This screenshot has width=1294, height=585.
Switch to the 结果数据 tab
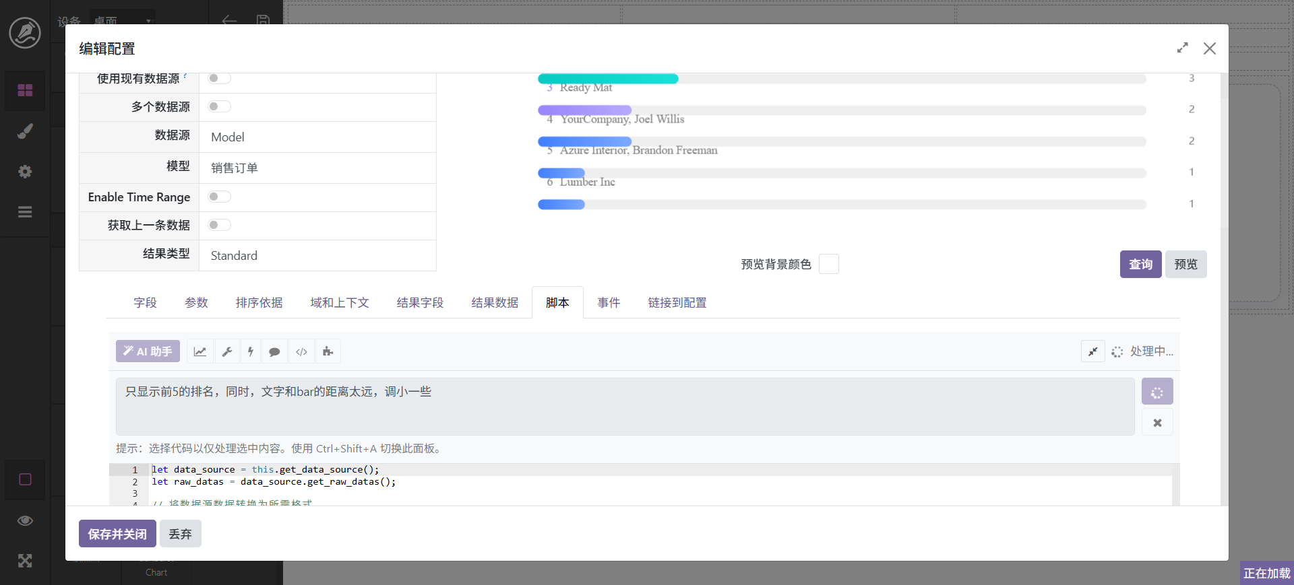pyautogui.click(x=495, y=303)
